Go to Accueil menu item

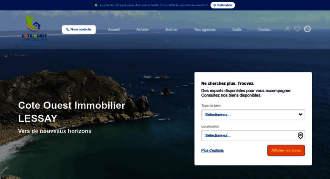114,30
